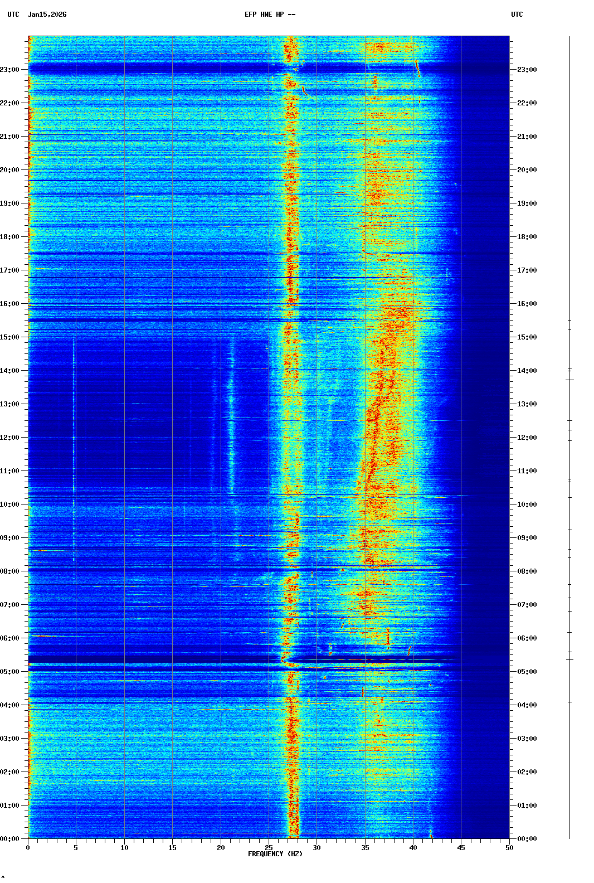Select the 00:00 mark on right time axis
The width and height of the screenshot is (594, 883).
(x=527, y=839)
